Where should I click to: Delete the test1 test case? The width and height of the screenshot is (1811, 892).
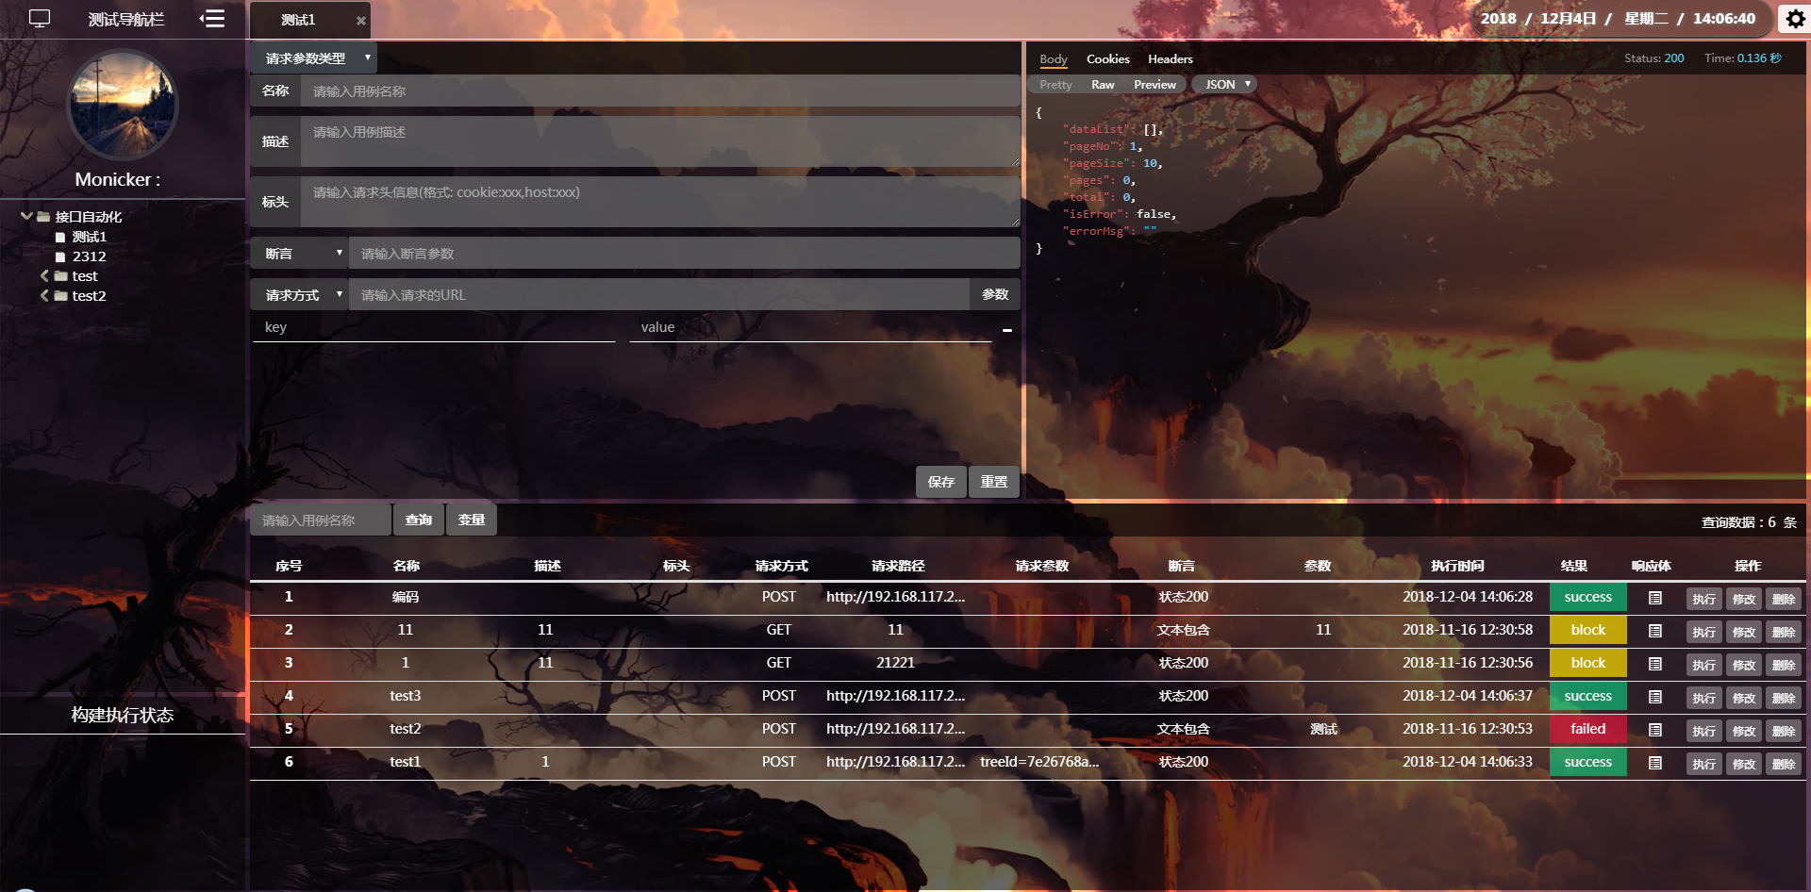[x=1784, y=764]
